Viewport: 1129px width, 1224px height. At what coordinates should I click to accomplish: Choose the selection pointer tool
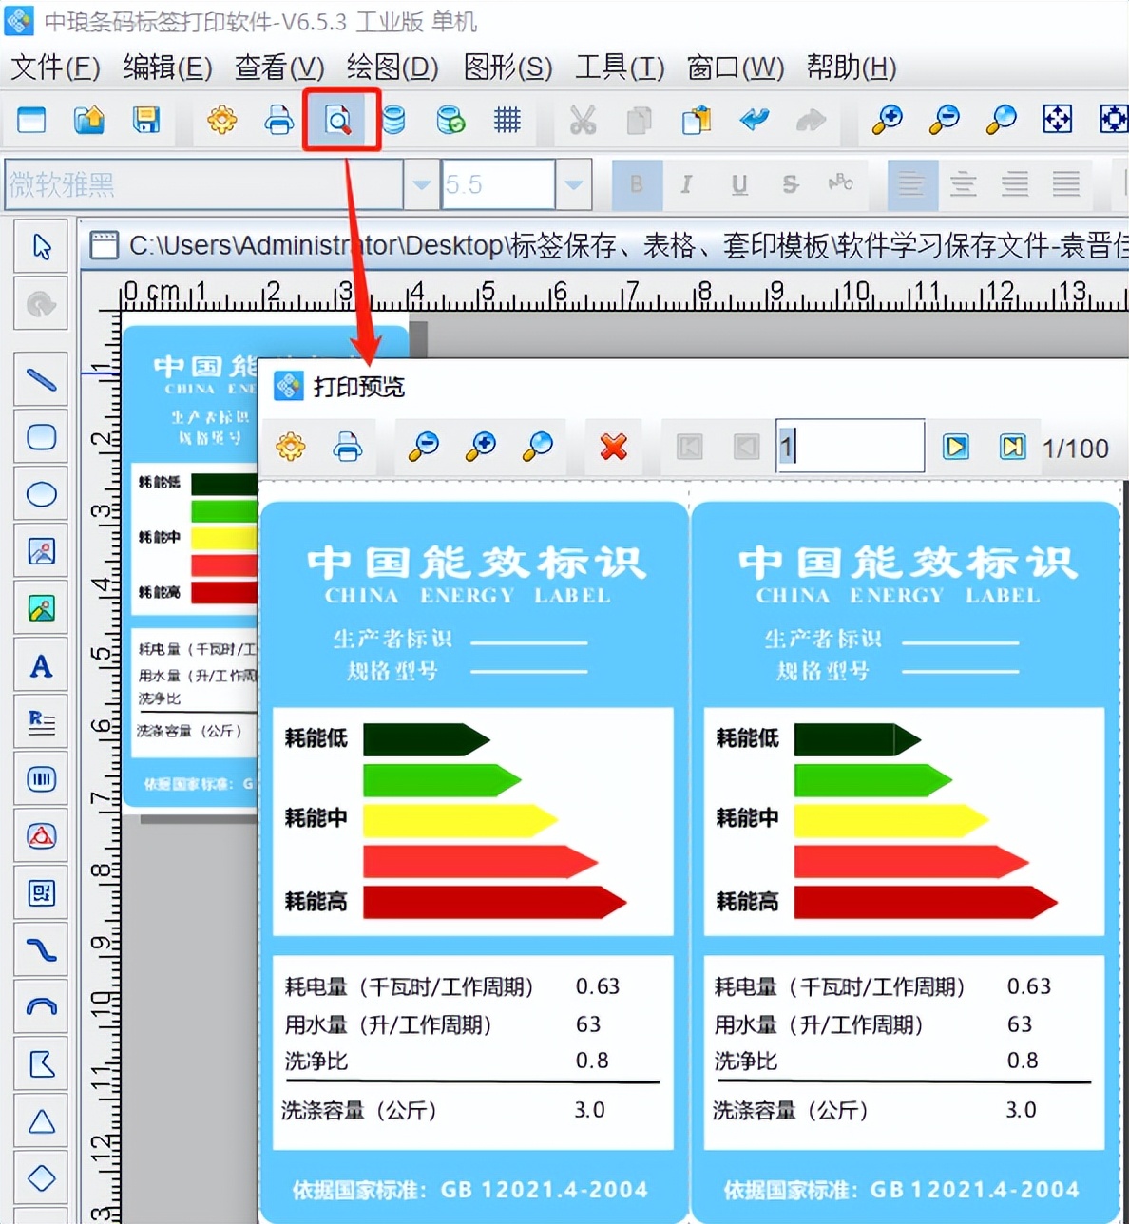(x=41, y=247)
